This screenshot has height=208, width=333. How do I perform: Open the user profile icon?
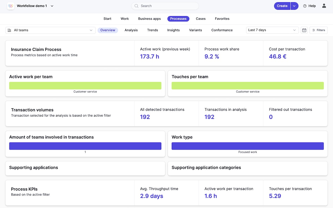tap(324, 6)
